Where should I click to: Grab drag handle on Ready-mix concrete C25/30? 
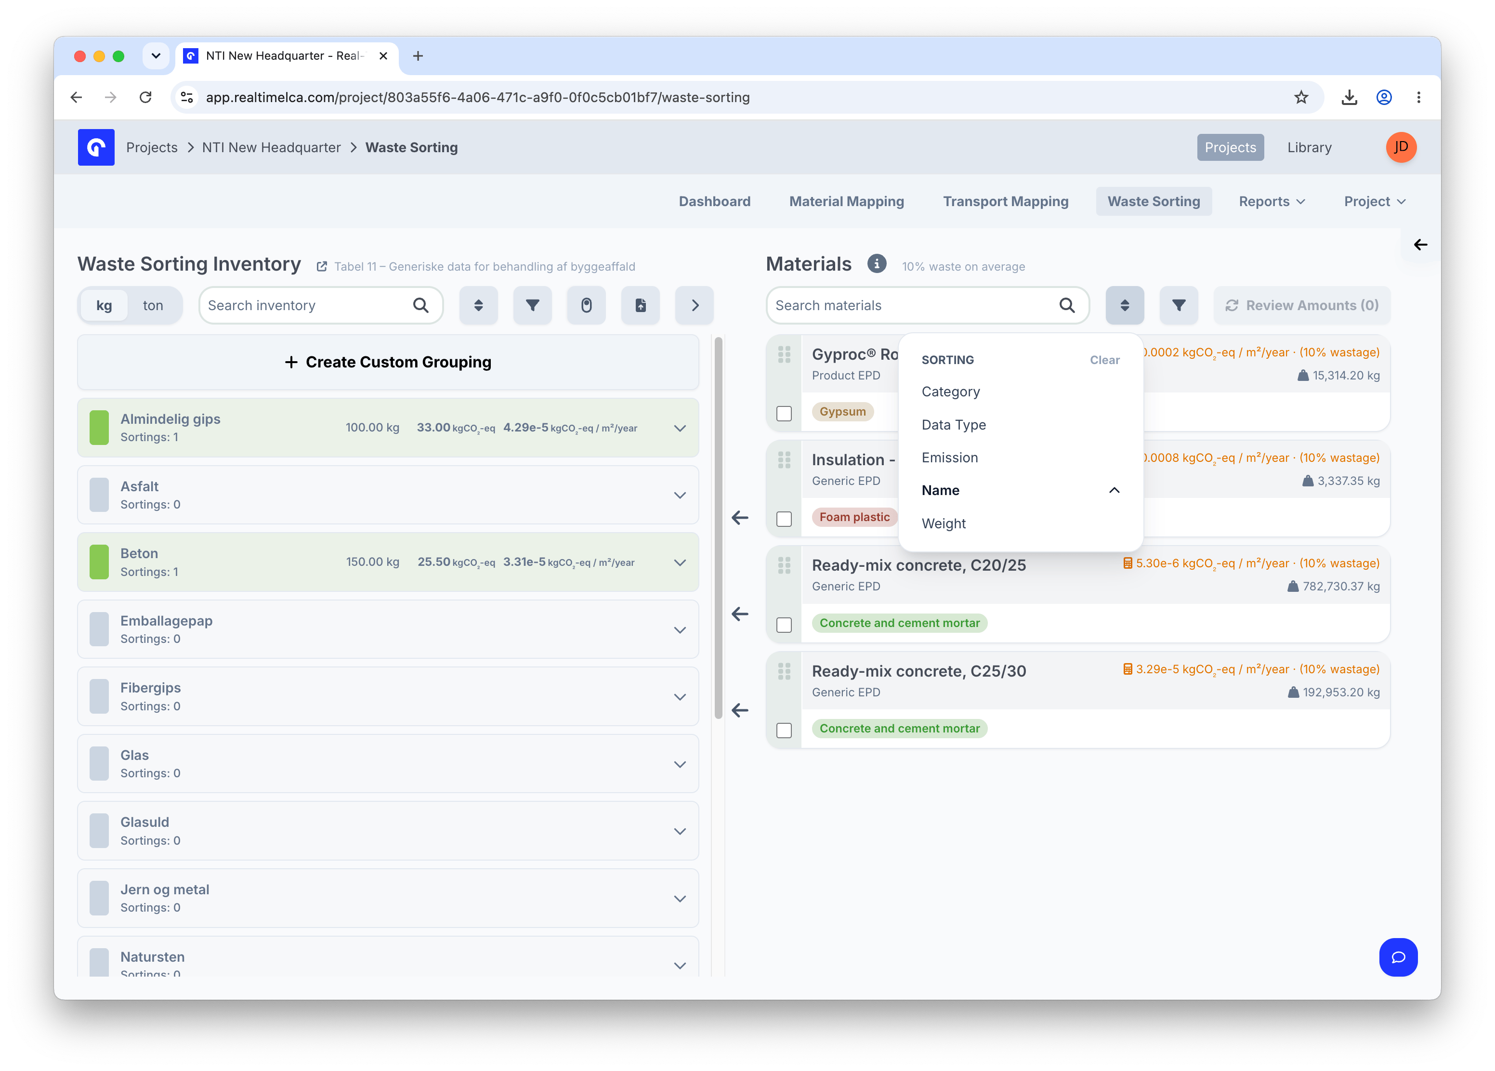point(785,672)
